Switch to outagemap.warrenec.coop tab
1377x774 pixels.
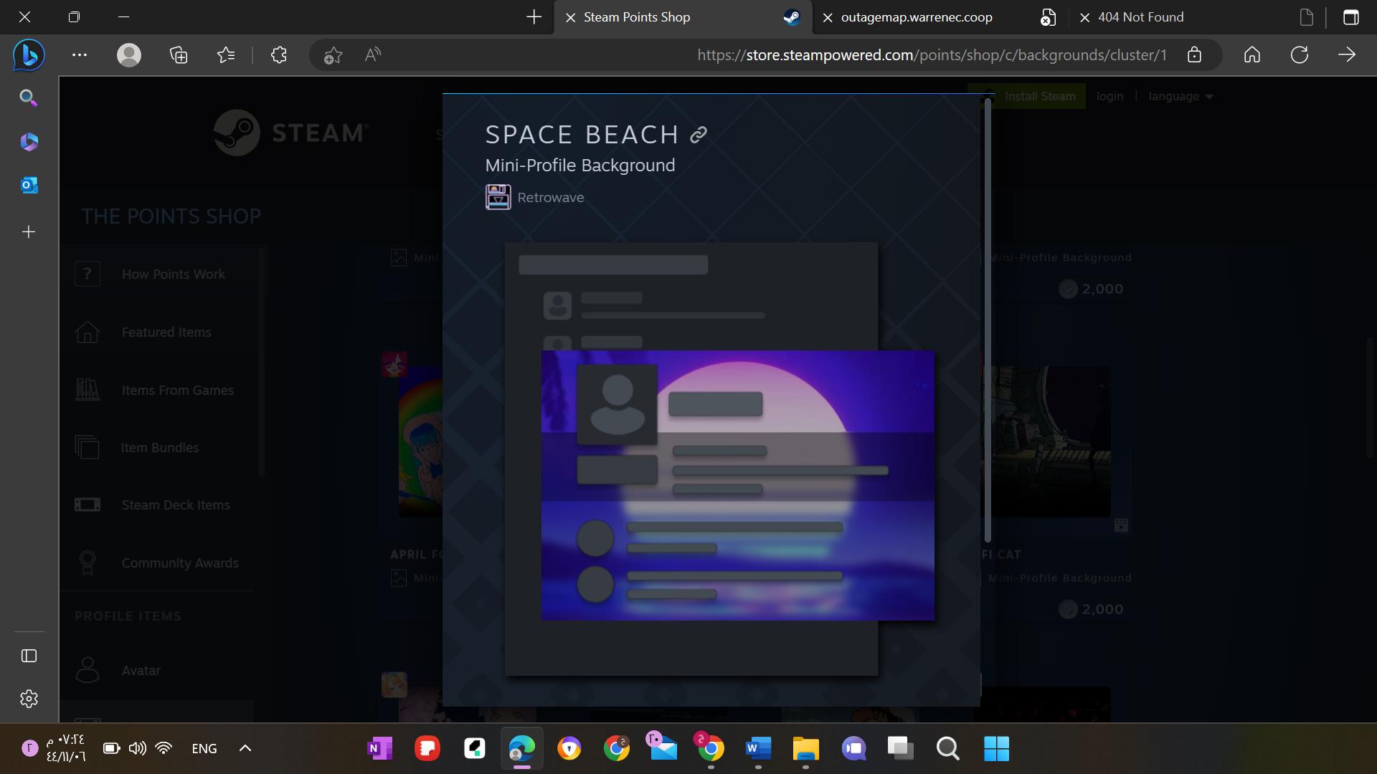tap(917, 17)
